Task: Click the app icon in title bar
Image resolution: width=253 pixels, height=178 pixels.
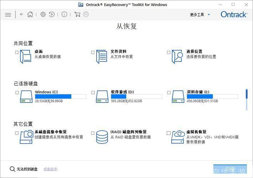Action: (81, 5)
